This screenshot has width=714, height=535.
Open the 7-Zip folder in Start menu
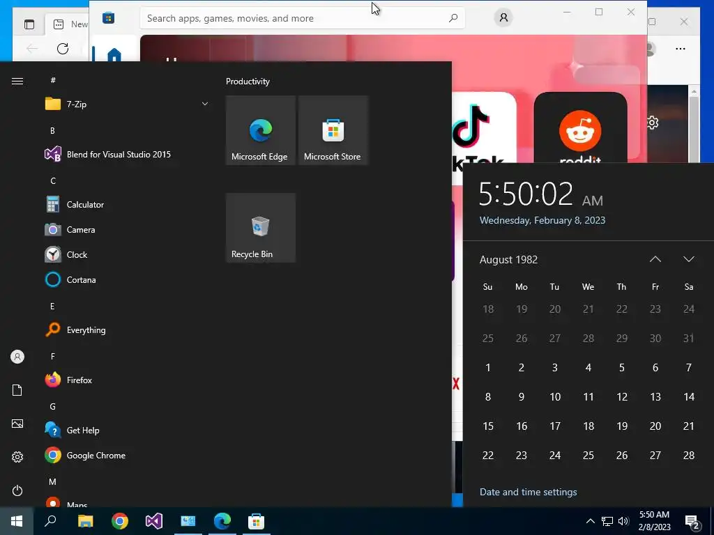pos(127,104)
